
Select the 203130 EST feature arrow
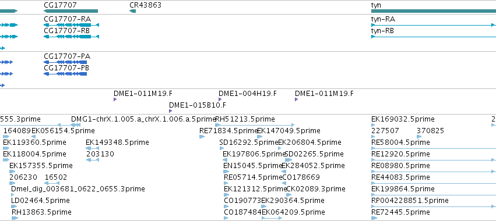[x=93, y=160]
